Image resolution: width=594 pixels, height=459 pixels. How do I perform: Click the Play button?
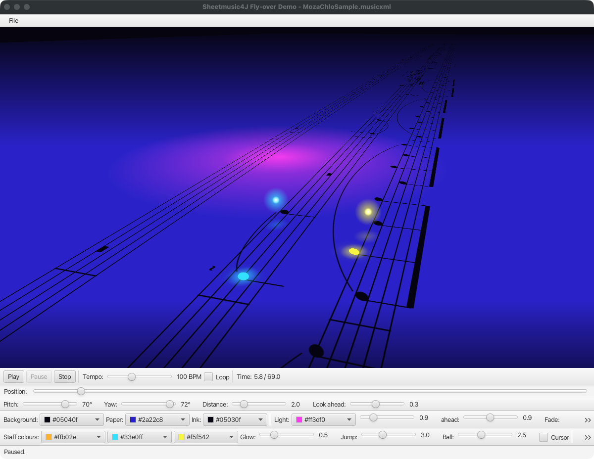[14, 377]
